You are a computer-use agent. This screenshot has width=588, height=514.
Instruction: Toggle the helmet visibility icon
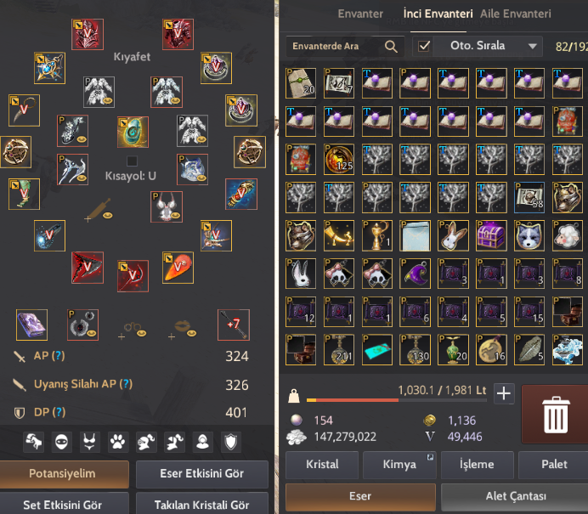[146, 442]
